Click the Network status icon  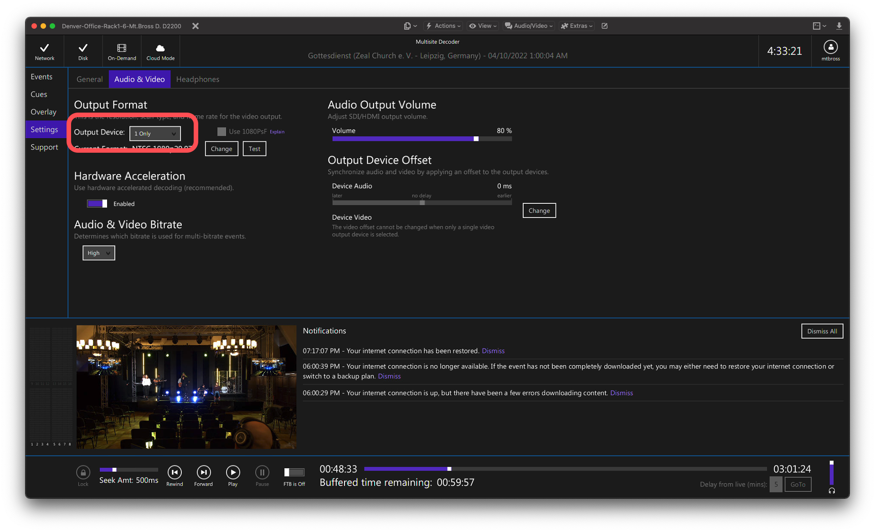click(44, 51)
